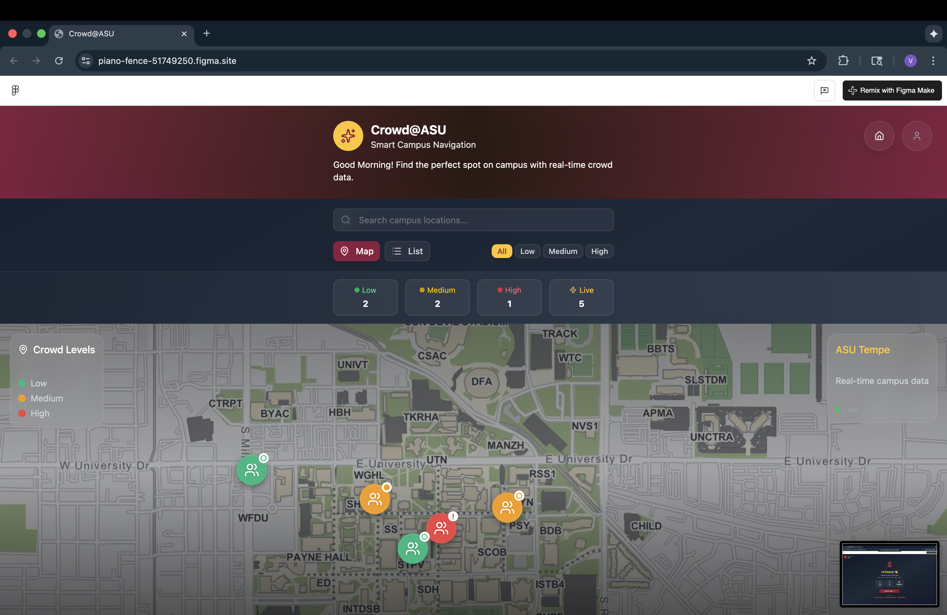
Task: Bookmark this page with star icon
Action: (x=811, y=61)
